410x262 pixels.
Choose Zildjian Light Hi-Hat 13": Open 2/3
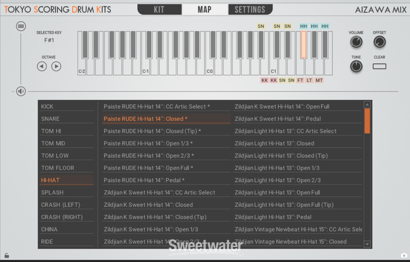pos(297,180)
